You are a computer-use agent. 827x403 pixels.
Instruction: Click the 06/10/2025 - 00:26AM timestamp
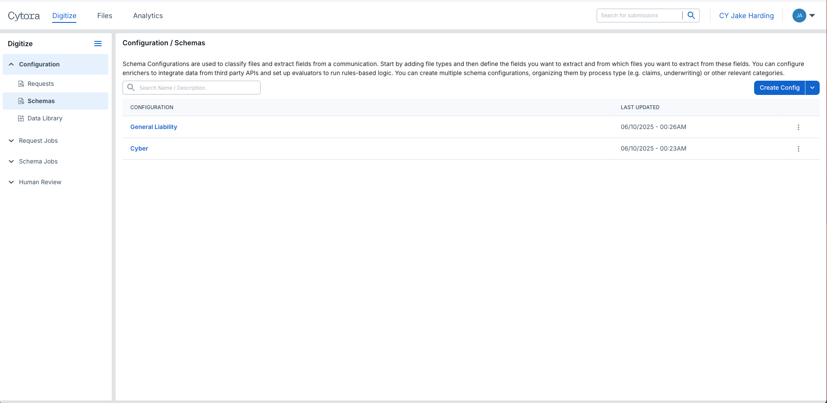[653, 127]
